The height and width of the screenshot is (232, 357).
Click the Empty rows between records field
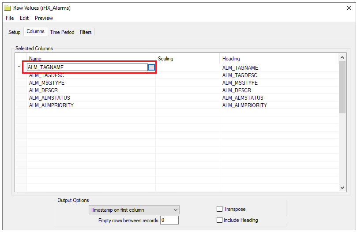click(169, 220)
